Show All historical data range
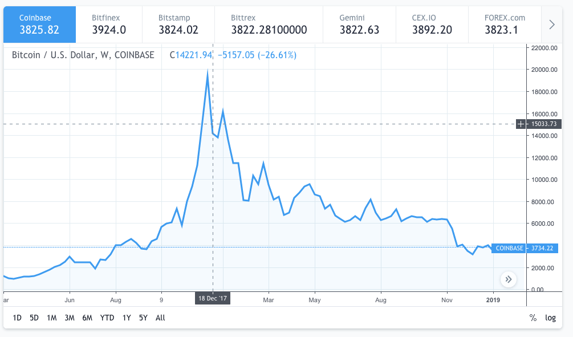Screen dimensions: 573x337 tap(160, 318)
